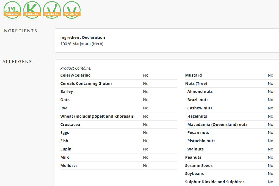Click the Peanuts allergen label
The height and width of the screenshot is (186, 279).
(193, 157)
